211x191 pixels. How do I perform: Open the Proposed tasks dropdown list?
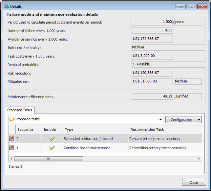pyautogui.click(x=160, y=119)
